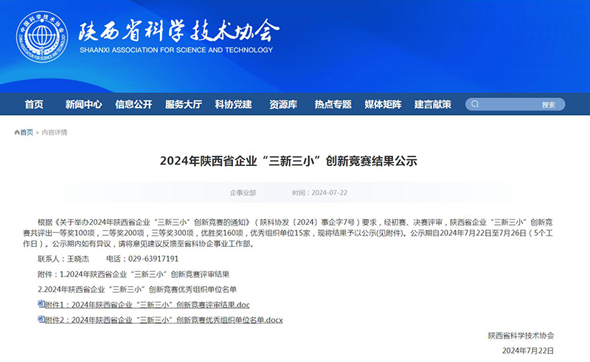Click the document icon beside 附件1
The image size is (590, 362).
coord(41,304)
